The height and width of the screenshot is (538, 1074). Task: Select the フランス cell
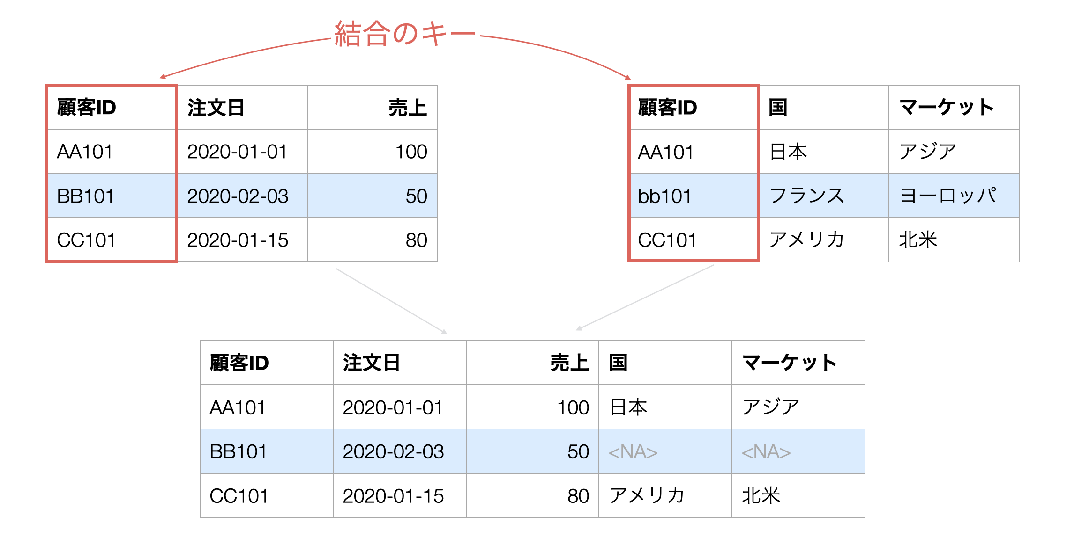coord(824,196)
